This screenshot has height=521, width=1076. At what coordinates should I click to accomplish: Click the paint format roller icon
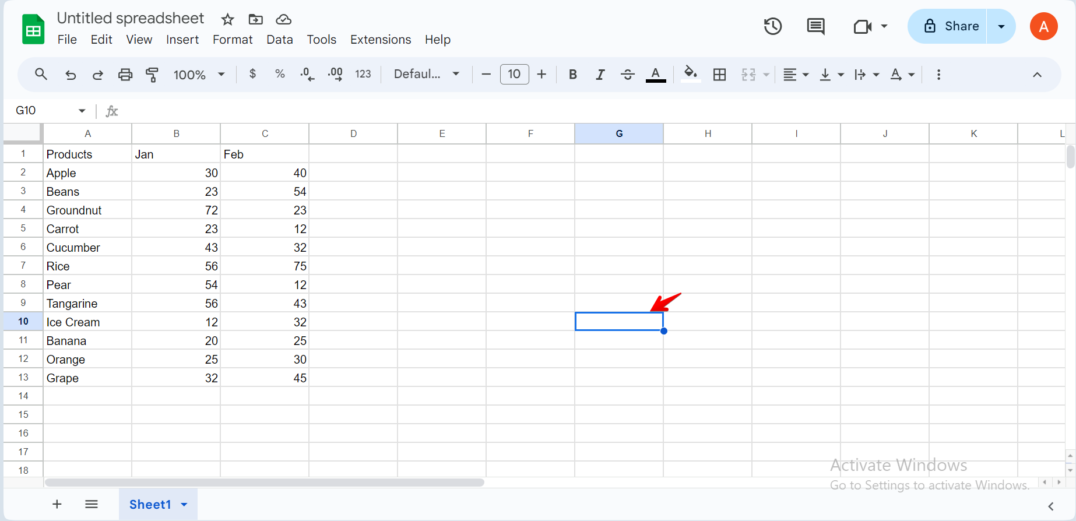click(x=152, y=75)
